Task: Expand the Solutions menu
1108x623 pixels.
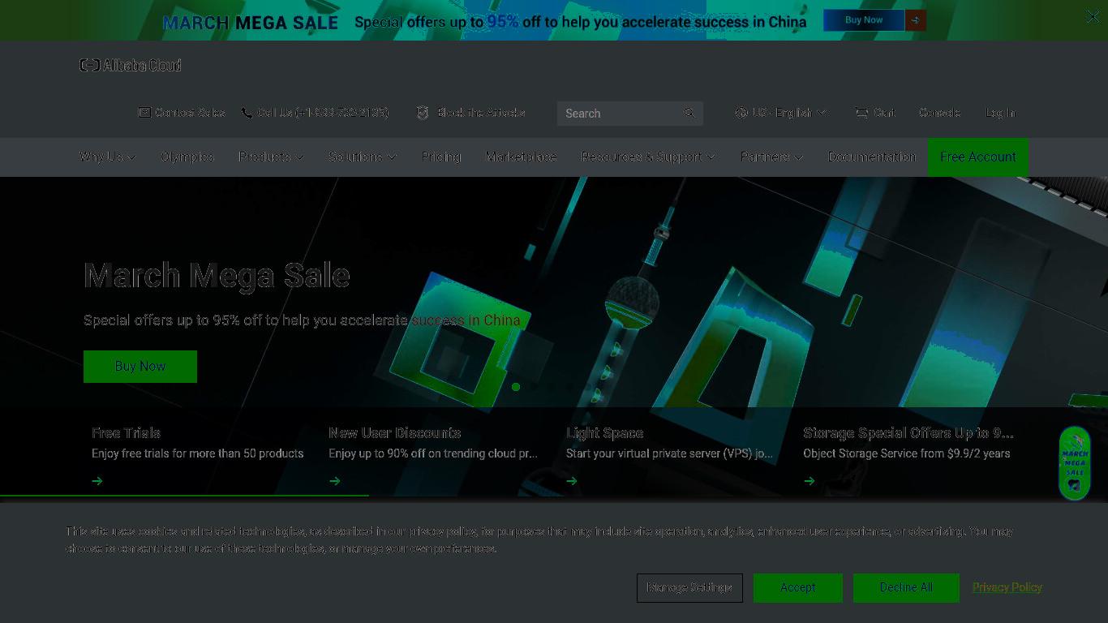Action: click(363, 157)
